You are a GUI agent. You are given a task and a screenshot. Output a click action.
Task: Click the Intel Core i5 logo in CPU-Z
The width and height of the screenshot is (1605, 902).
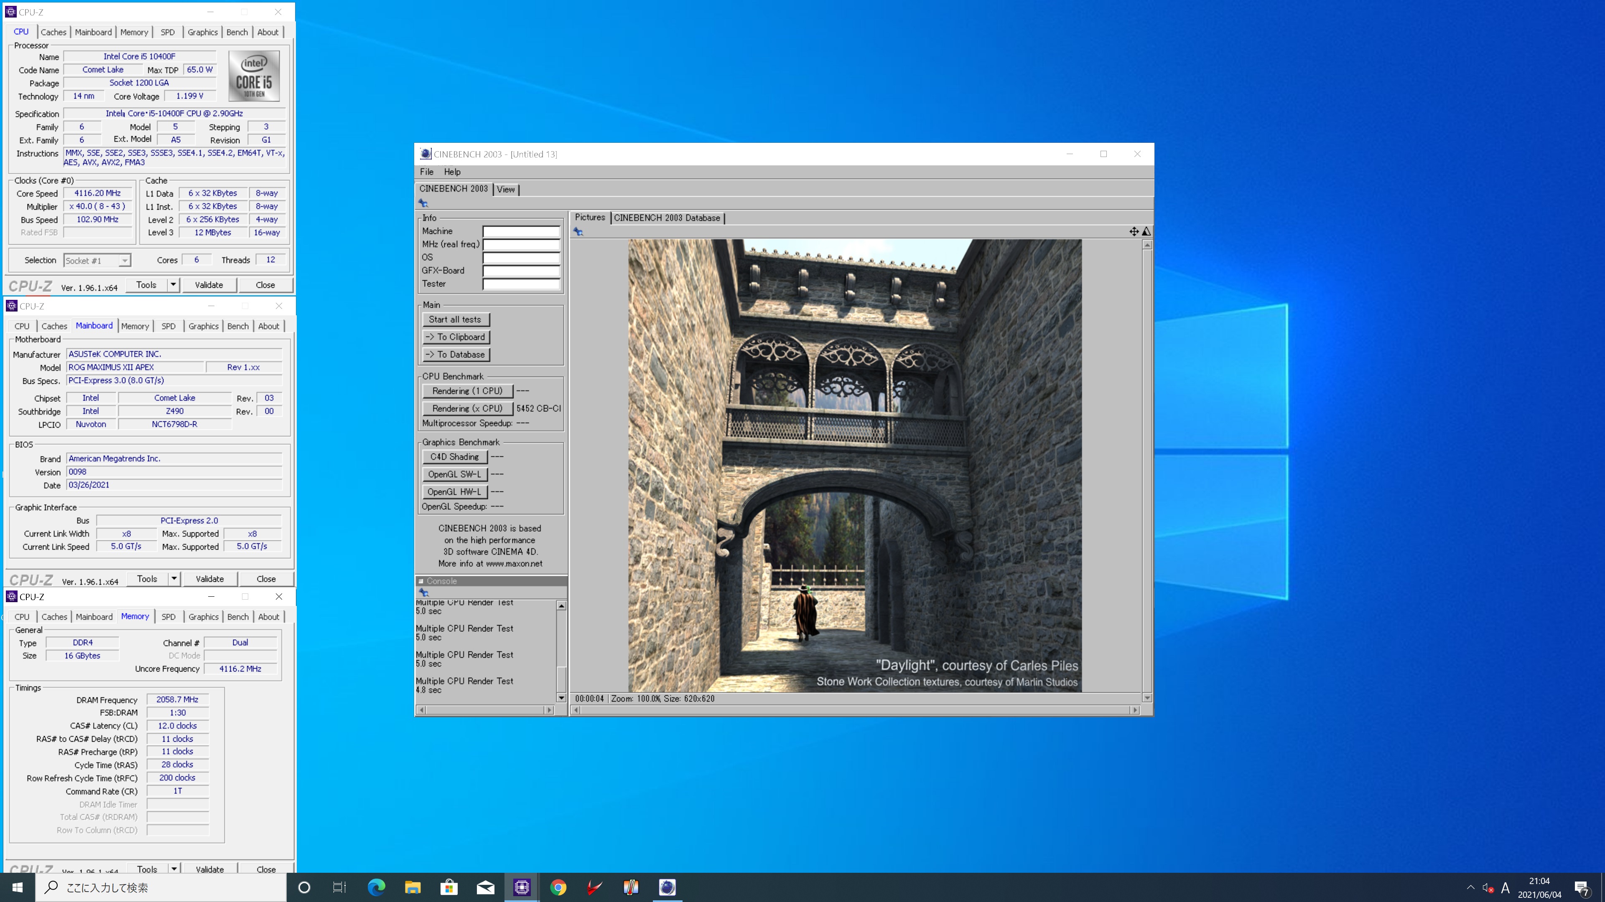point(254,76)
